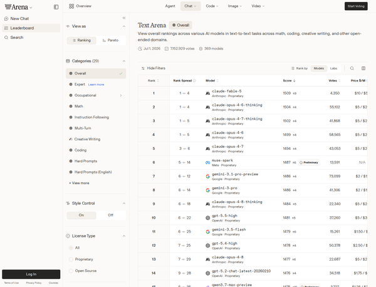This screenshot has height=287, width=376.
Task: Toggle the sidebar panel icon
Action: pyautogui.click(x=56, y=7)
